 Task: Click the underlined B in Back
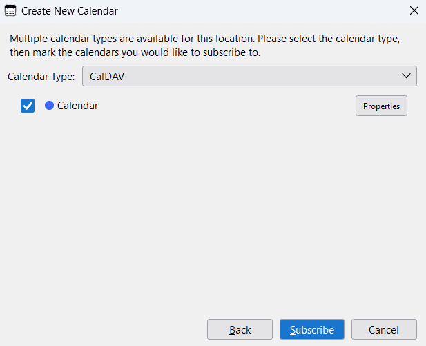click(x=232, y=329)
